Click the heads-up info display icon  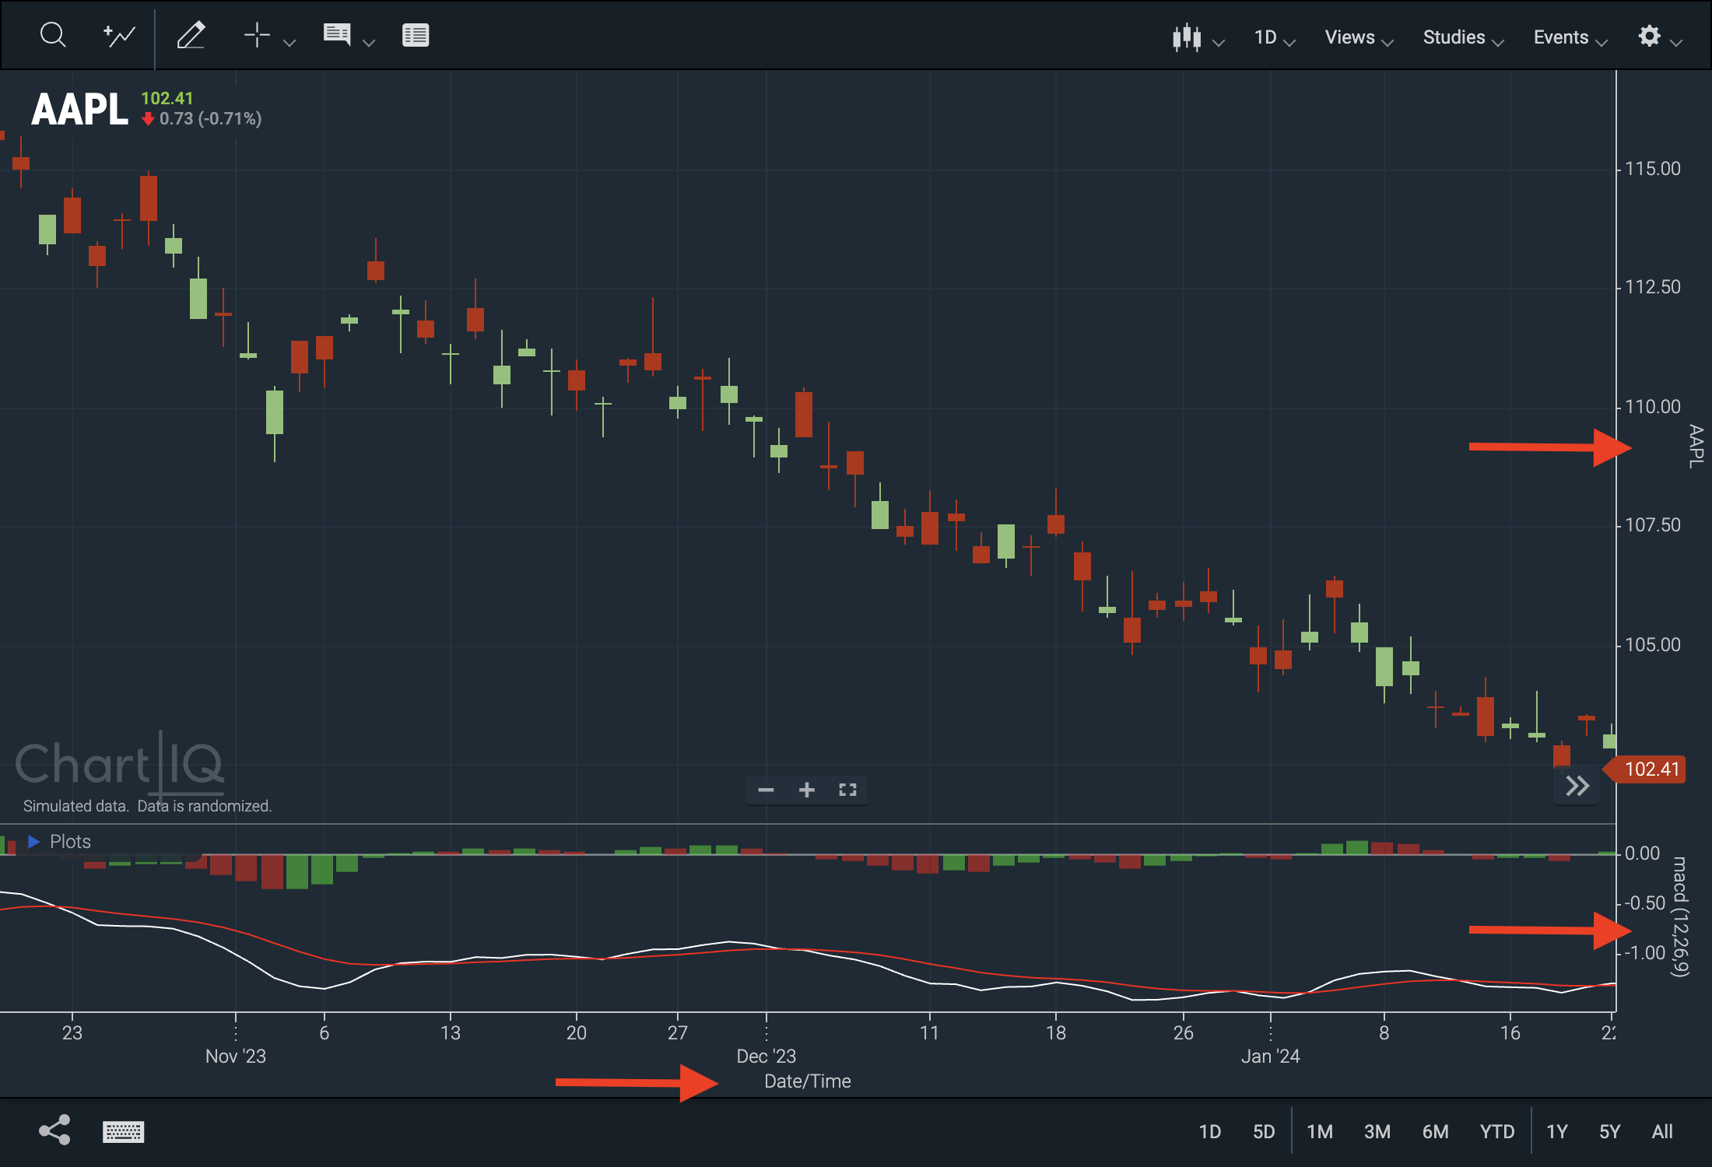[x=337, y=35]
